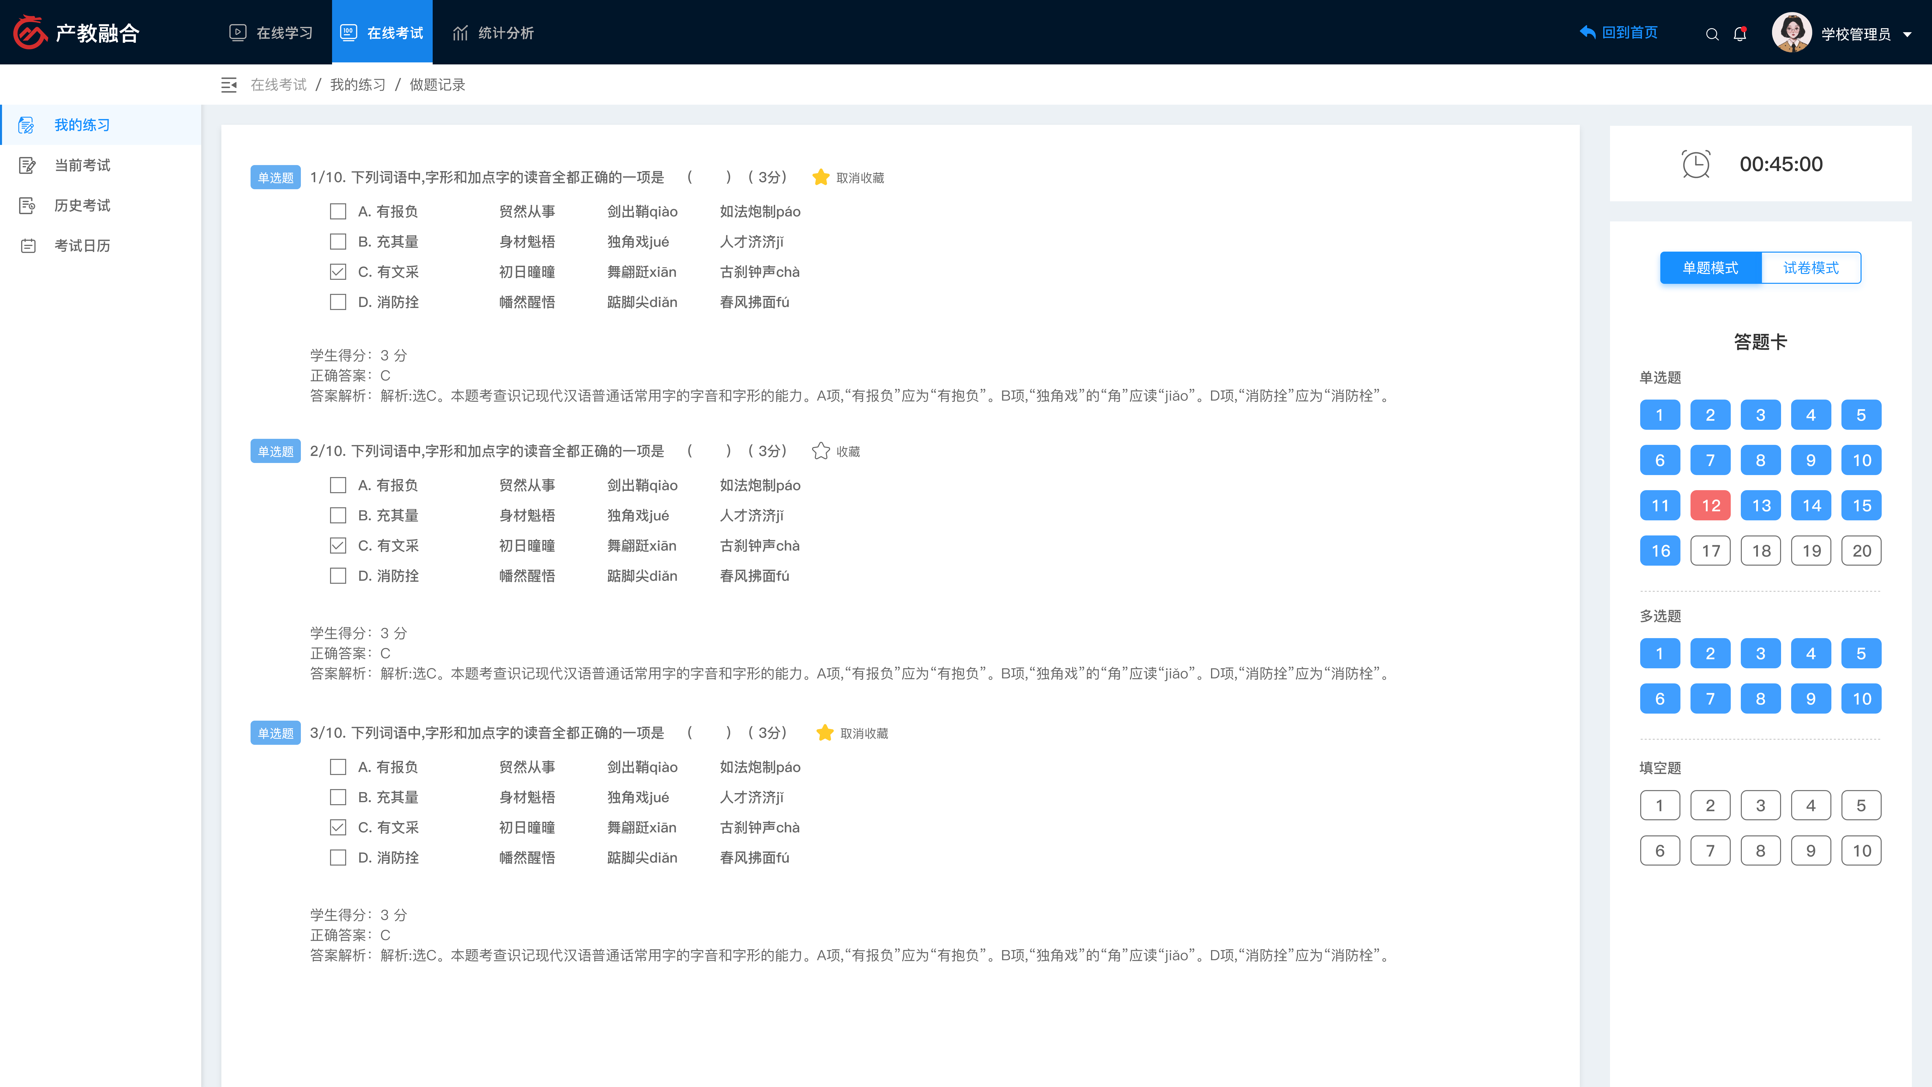
Task: Click 取消收藏 on question 1
Action: coord(860,178)
